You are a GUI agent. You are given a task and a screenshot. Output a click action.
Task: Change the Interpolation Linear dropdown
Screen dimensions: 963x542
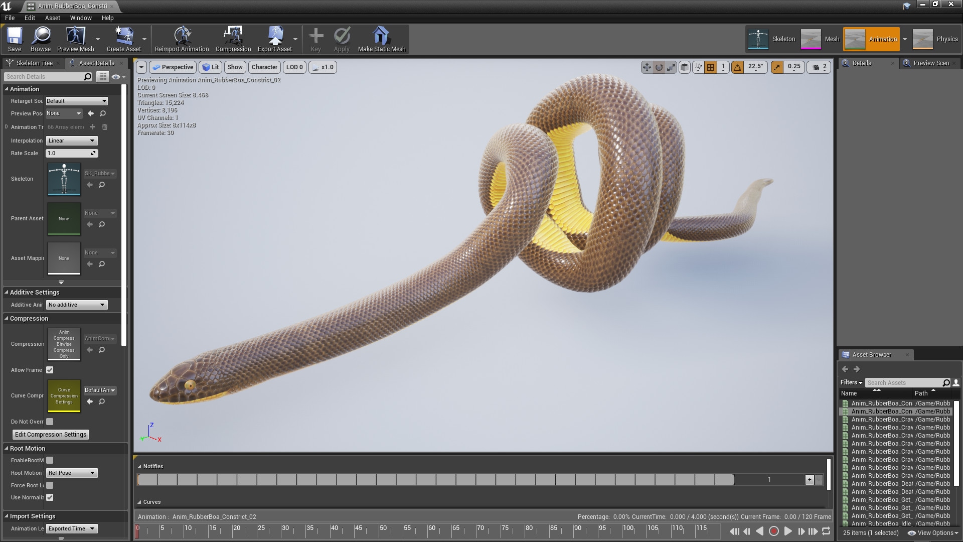71,141
